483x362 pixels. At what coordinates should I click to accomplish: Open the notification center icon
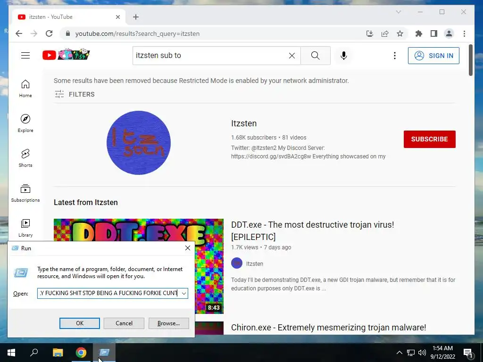coord(468,353)
